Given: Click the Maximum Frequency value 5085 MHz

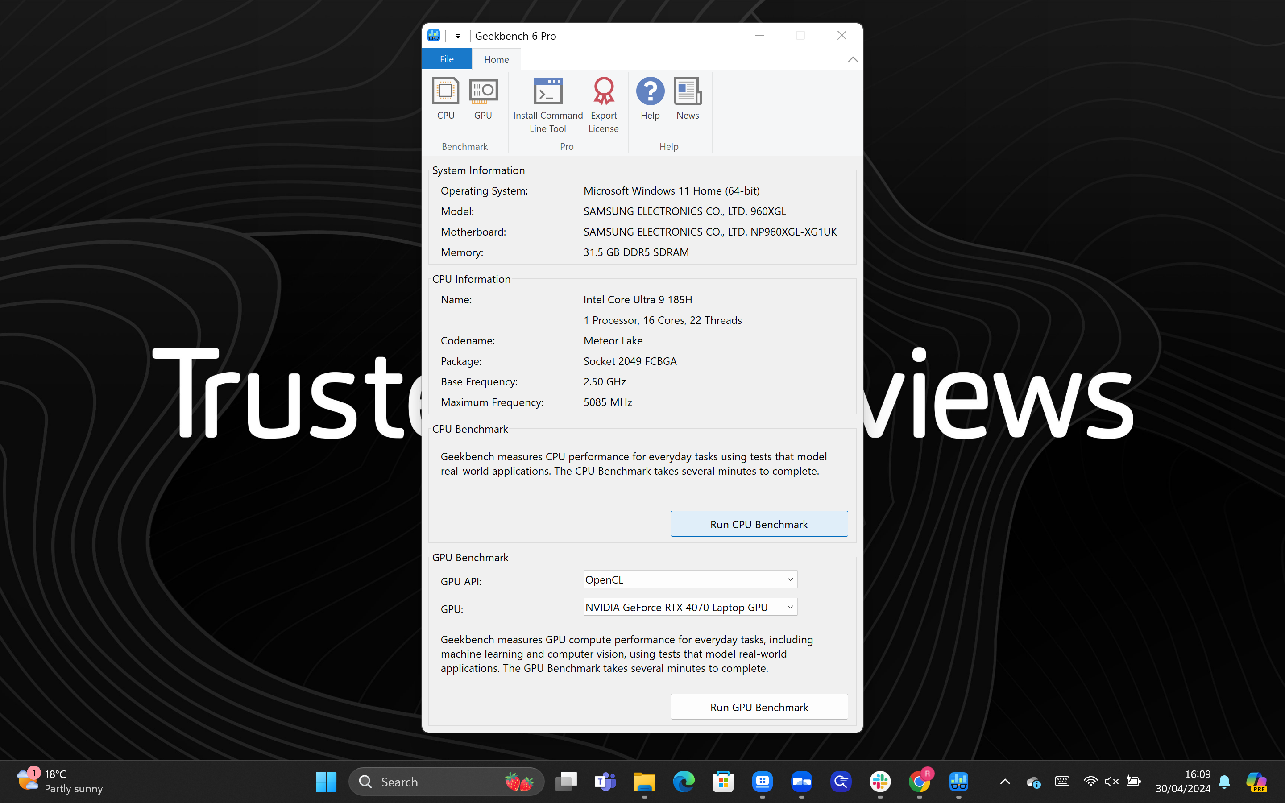Looking at the screenshot, I should tap(607, 402).
